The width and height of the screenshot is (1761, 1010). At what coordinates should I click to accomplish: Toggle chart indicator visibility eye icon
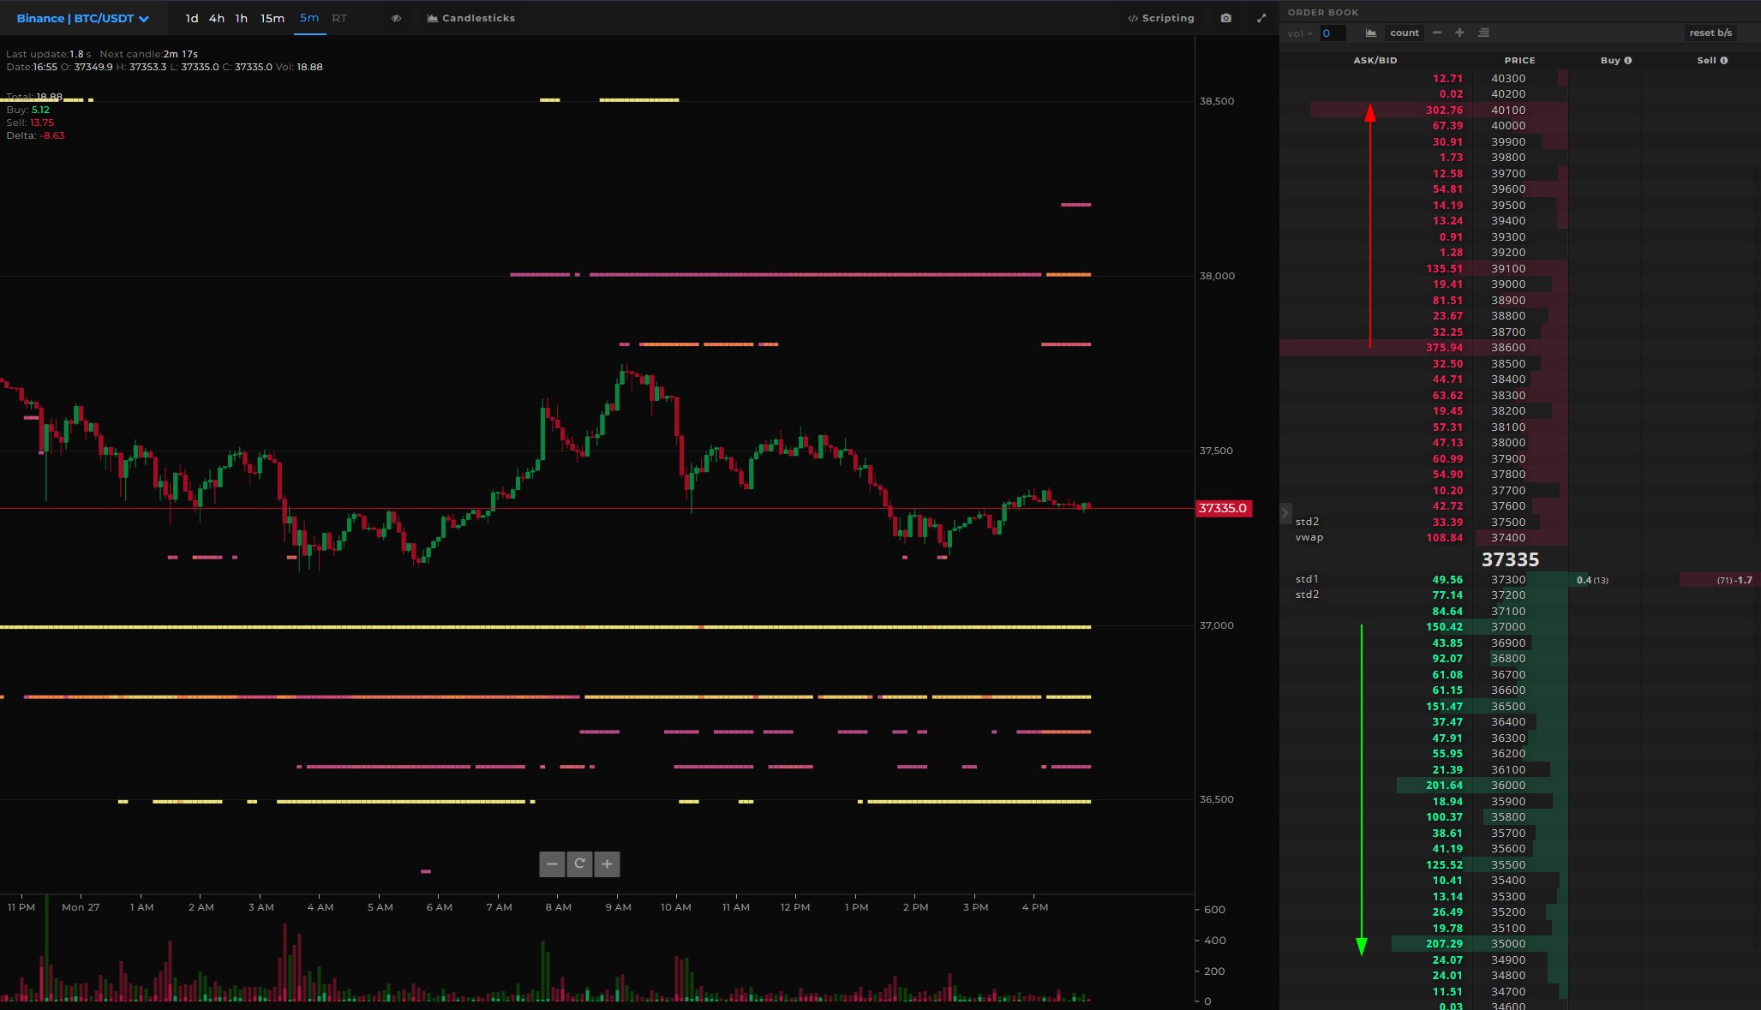coord(396,18)
